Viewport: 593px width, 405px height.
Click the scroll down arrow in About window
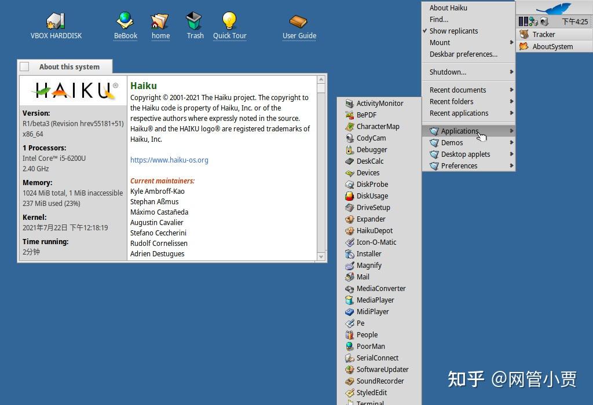click(321, 257)
